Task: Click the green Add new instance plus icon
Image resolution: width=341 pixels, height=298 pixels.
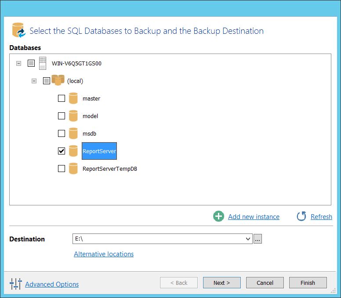Action: tap(218, 216)
